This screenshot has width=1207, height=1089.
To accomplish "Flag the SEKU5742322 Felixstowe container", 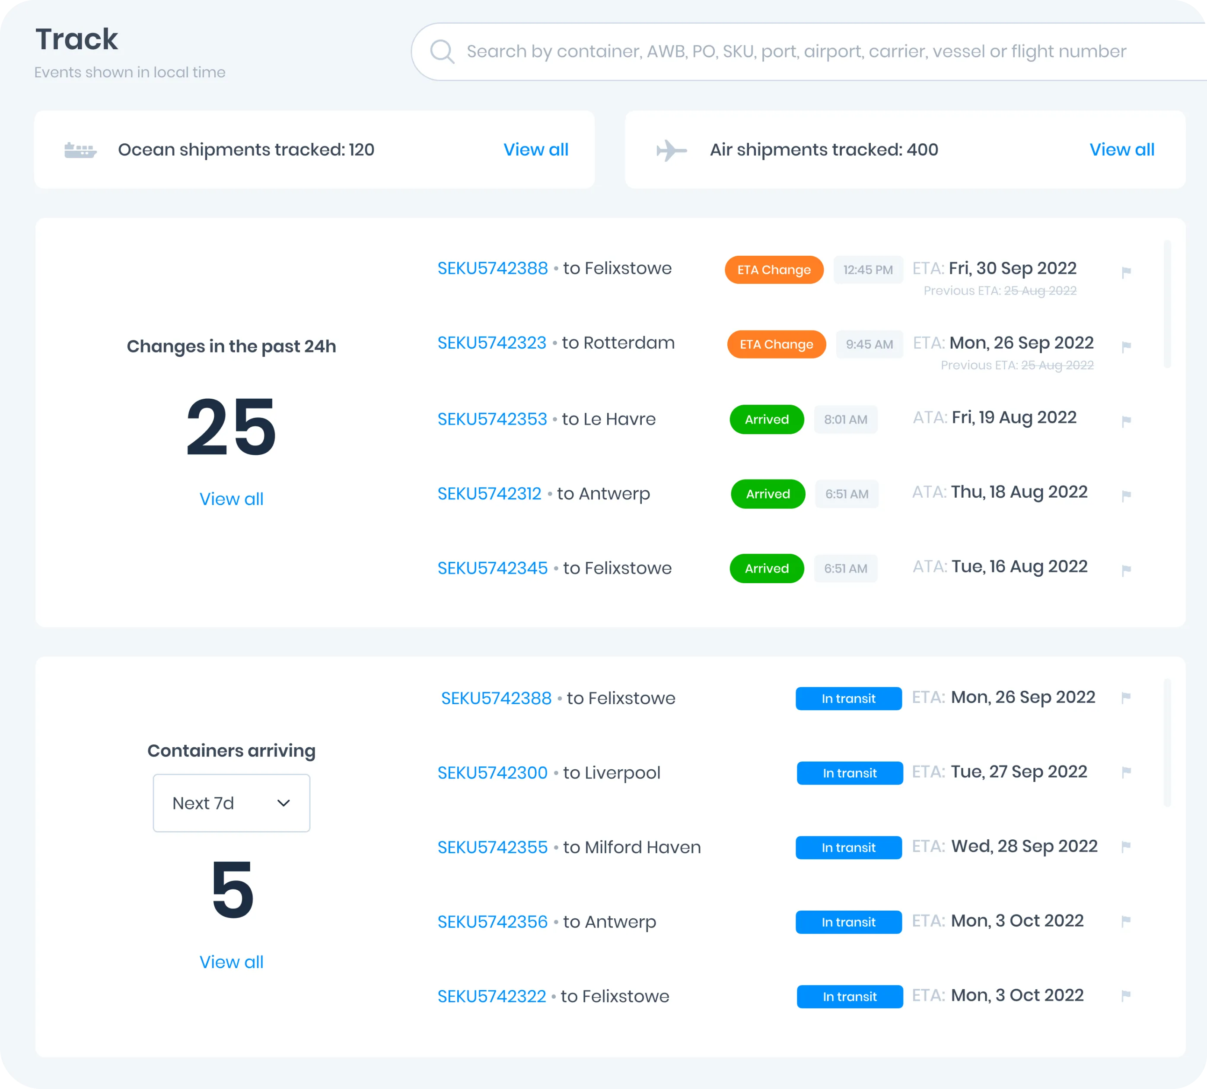I will click(x=1126, y=996).
